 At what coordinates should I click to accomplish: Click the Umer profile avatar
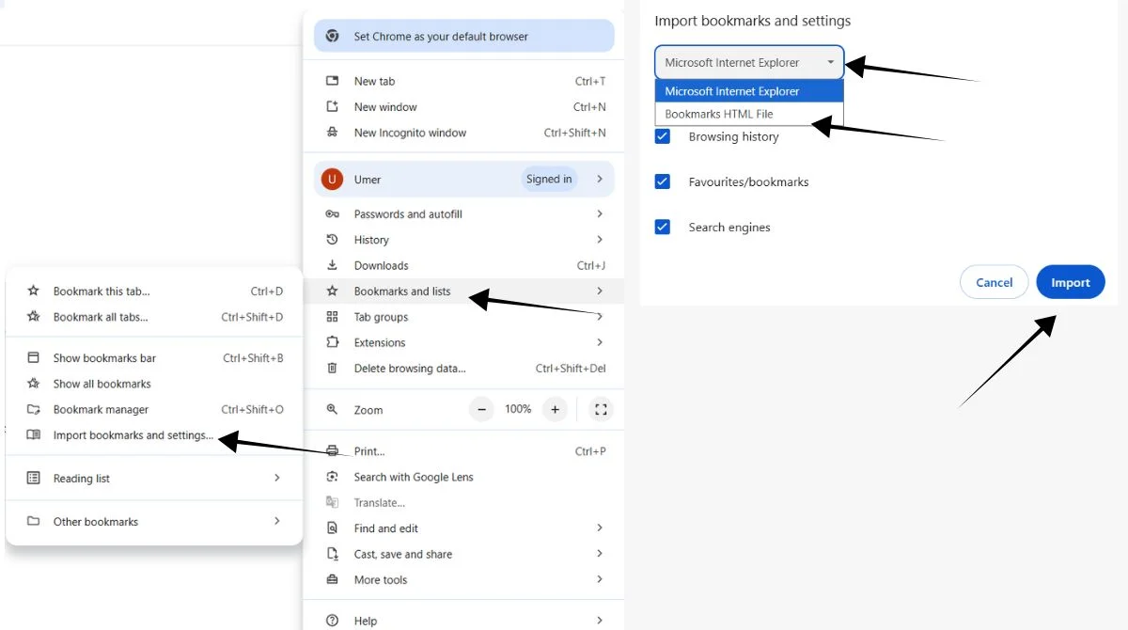coord(332,180)
